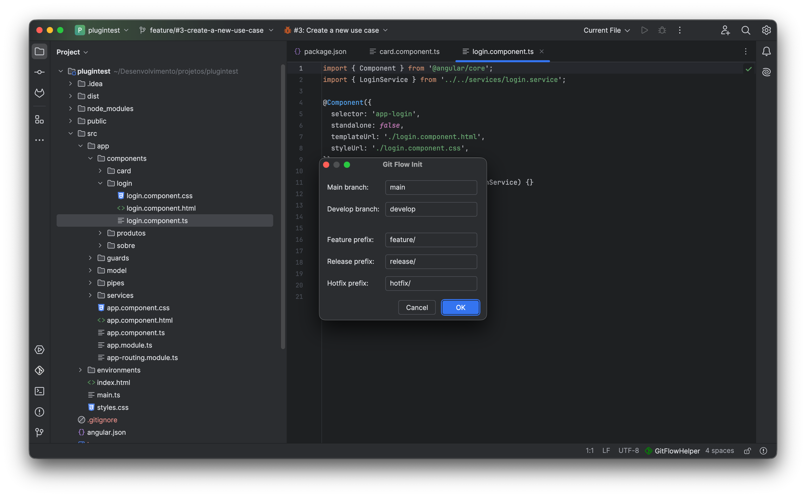
Task: Close the login.component.ts tab
Action: [x=541, y=51]
